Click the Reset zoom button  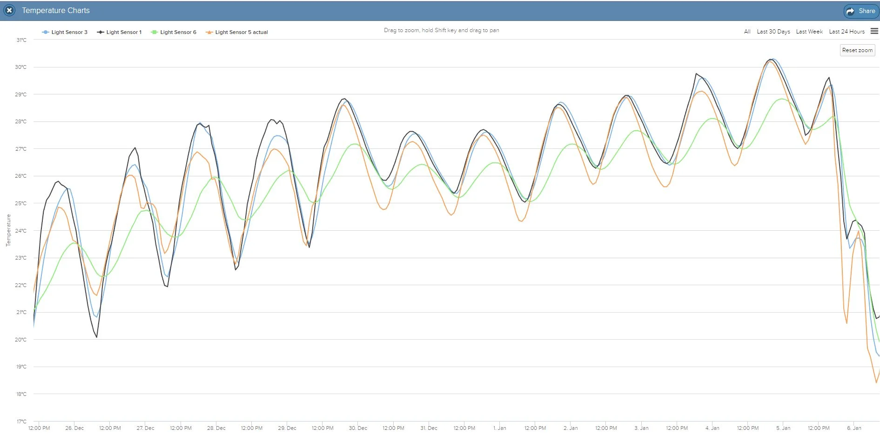tap(857, 50)
